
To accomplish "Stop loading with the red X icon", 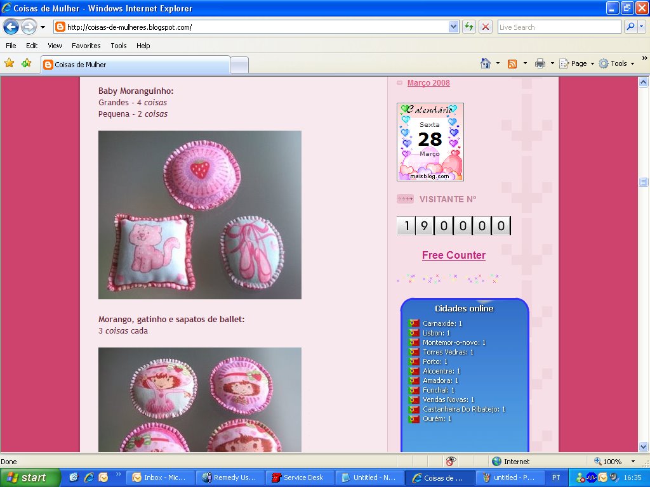I will coord(486,27).
